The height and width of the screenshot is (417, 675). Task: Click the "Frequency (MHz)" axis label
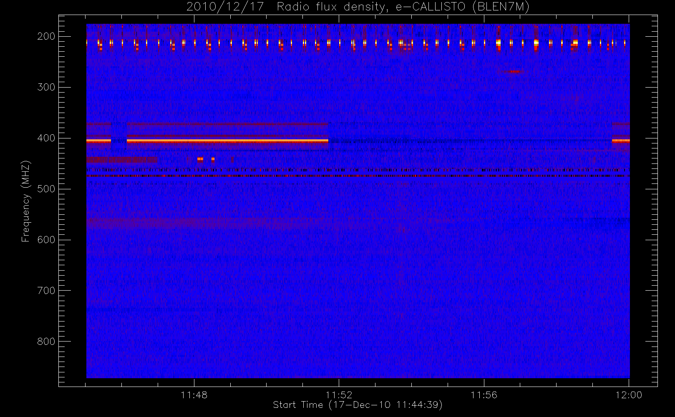(x=26, y=201)
